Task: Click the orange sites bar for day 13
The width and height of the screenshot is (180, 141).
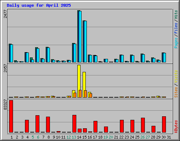Action: click(x=75, y=95)
